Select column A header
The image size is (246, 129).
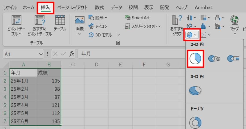tap(23, 65)
